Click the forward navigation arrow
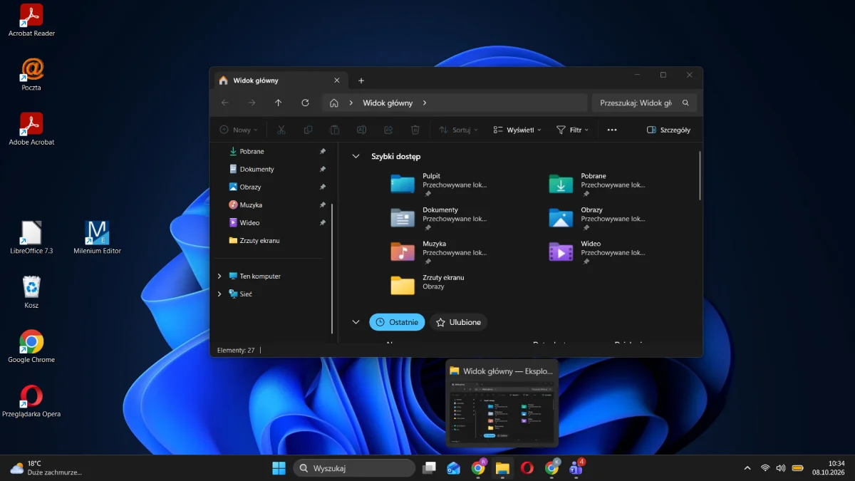855x481 pixels. [252, 103]
